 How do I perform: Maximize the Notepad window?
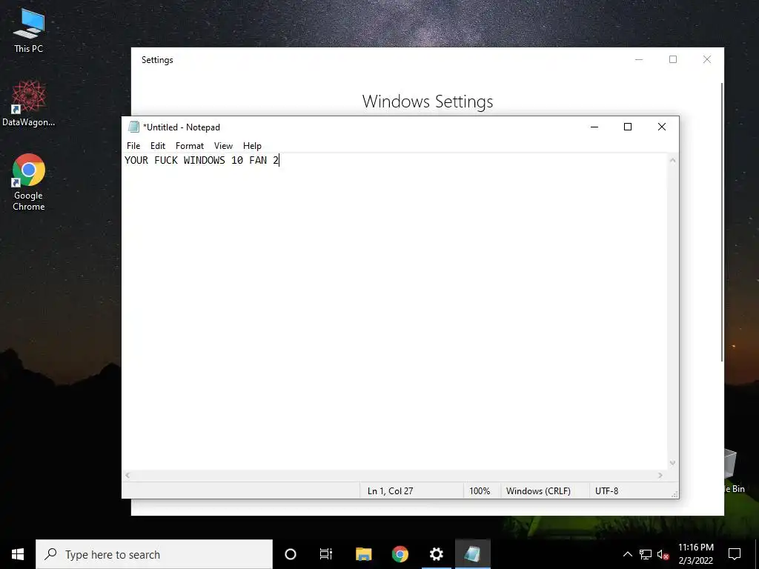(628, 127)
